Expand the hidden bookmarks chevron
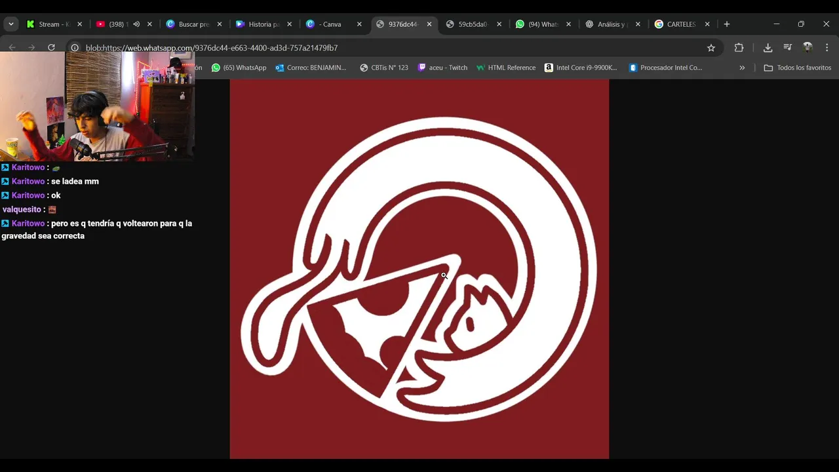Image resolution: width=839 pixels, height=472 pixels. pyautogui.click(x=742, y=68)
